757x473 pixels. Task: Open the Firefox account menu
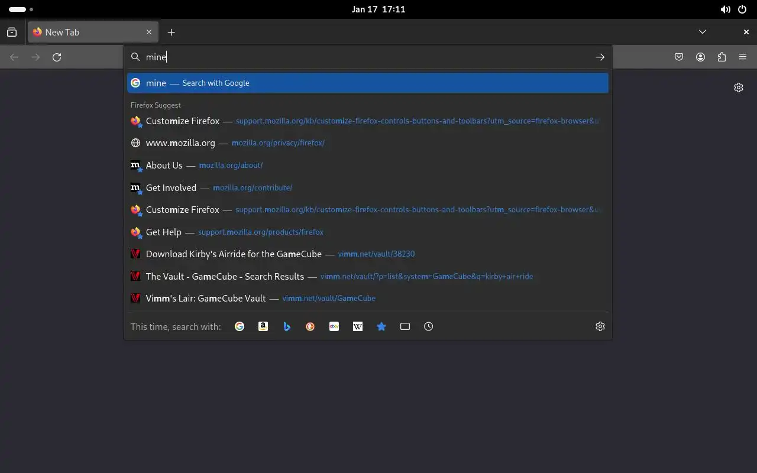700,57
